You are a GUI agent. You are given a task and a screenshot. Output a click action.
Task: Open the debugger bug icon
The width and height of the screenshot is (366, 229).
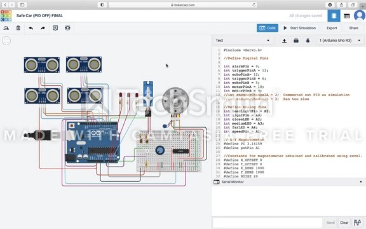[308, 41]
